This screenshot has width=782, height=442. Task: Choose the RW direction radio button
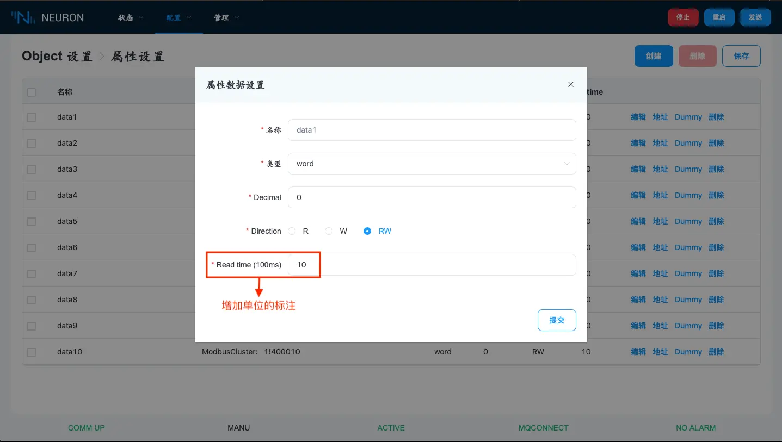pyautogui.click(x=367, y=231)
